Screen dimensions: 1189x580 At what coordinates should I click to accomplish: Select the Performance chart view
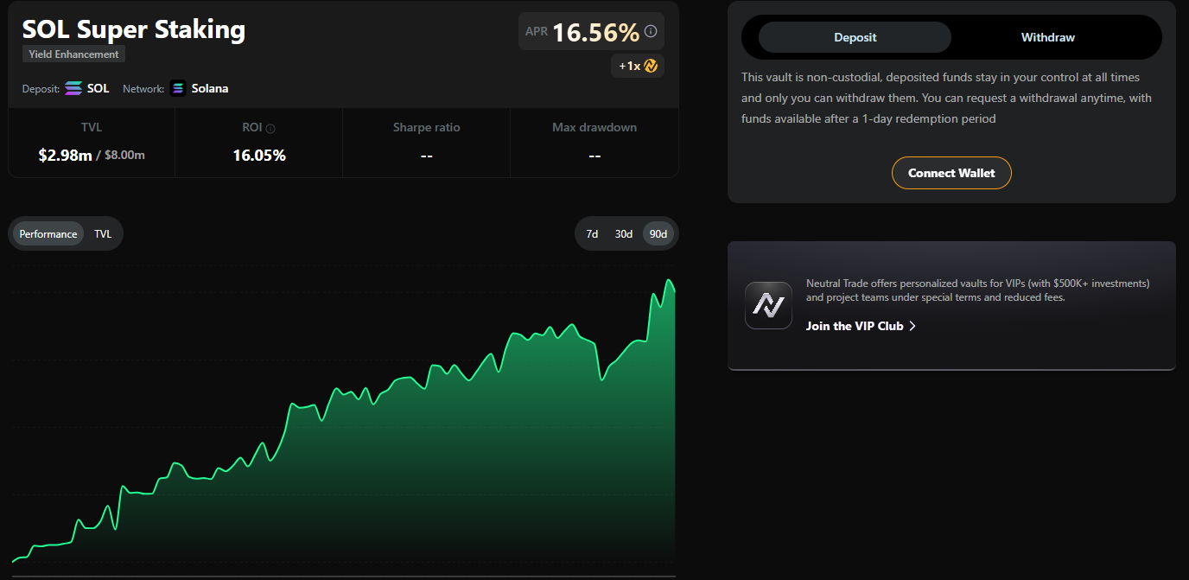pos(48,234)
